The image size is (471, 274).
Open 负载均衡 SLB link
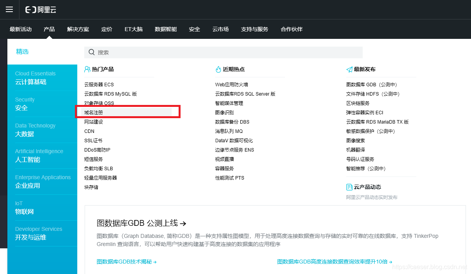point(99,168)
